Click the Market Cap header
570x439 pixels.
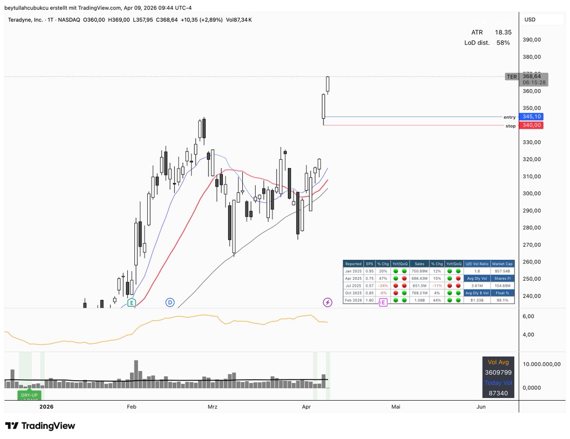502,264
